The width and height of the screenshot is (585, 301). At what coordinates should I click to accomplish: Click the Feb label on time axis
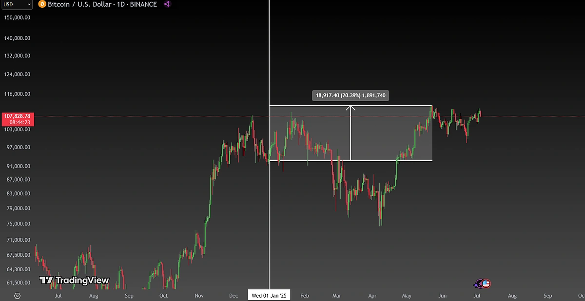point(305,296)
